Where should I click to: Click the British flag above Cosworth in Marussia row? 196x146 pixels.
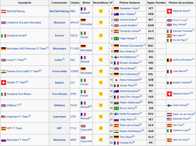click(83, 138)
